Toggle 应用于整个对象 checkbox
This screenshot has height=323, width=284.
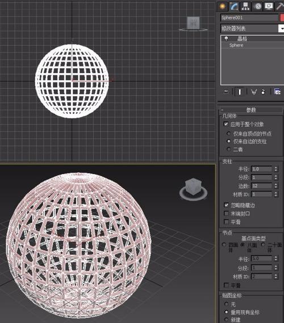tap(225, 124)
